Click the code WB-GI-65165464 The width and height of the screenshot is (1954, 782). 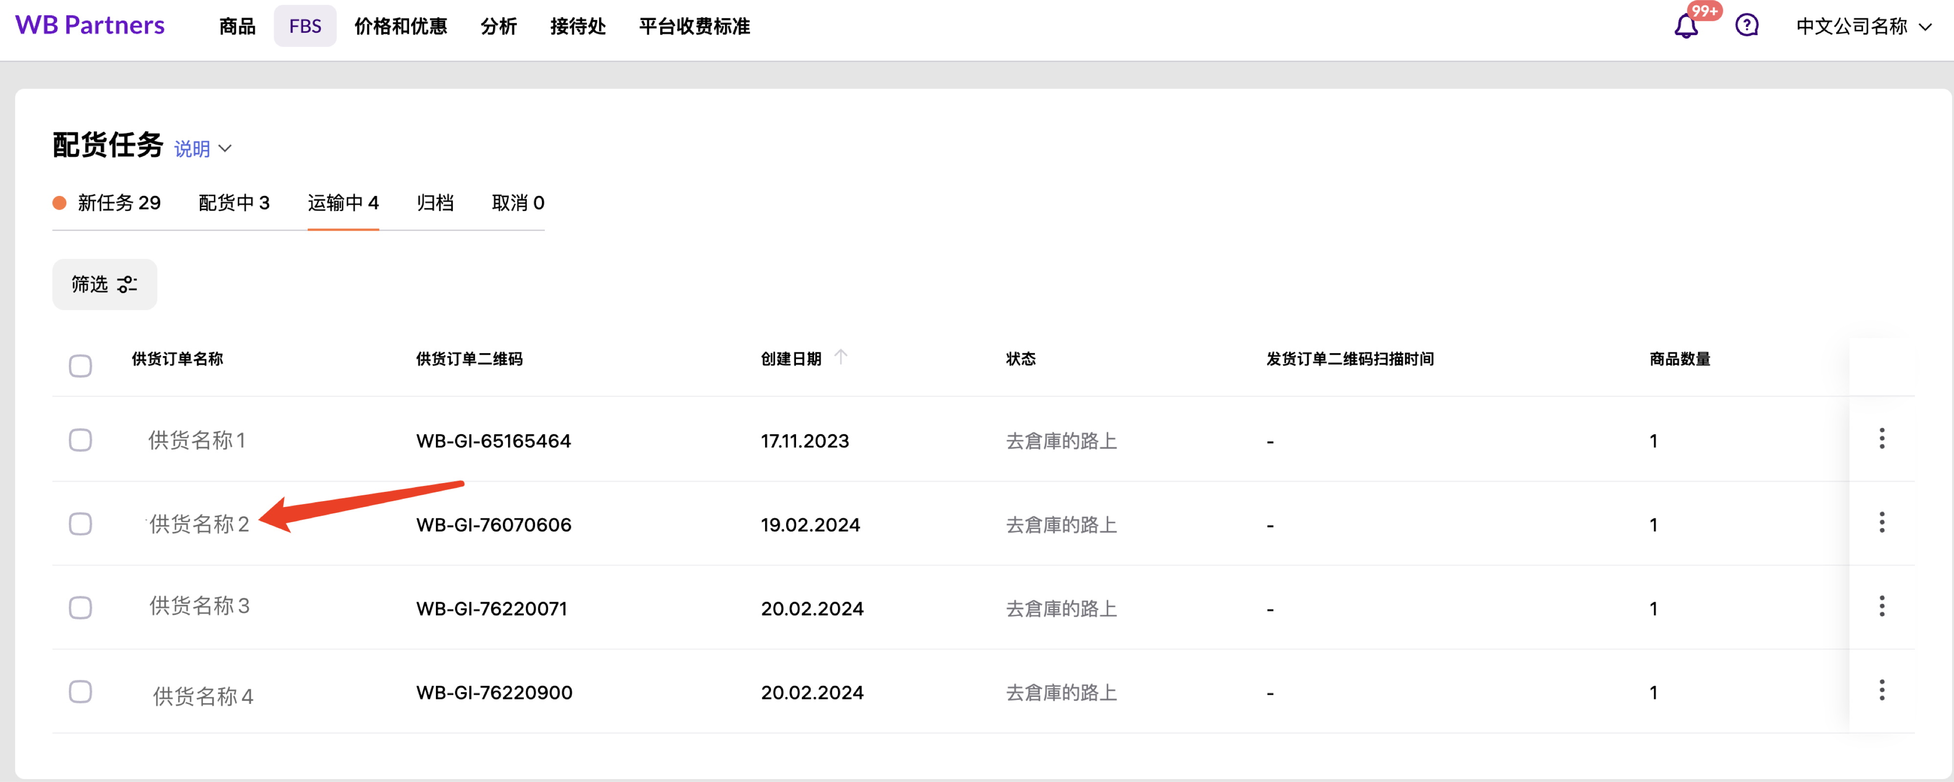(494, 441)
